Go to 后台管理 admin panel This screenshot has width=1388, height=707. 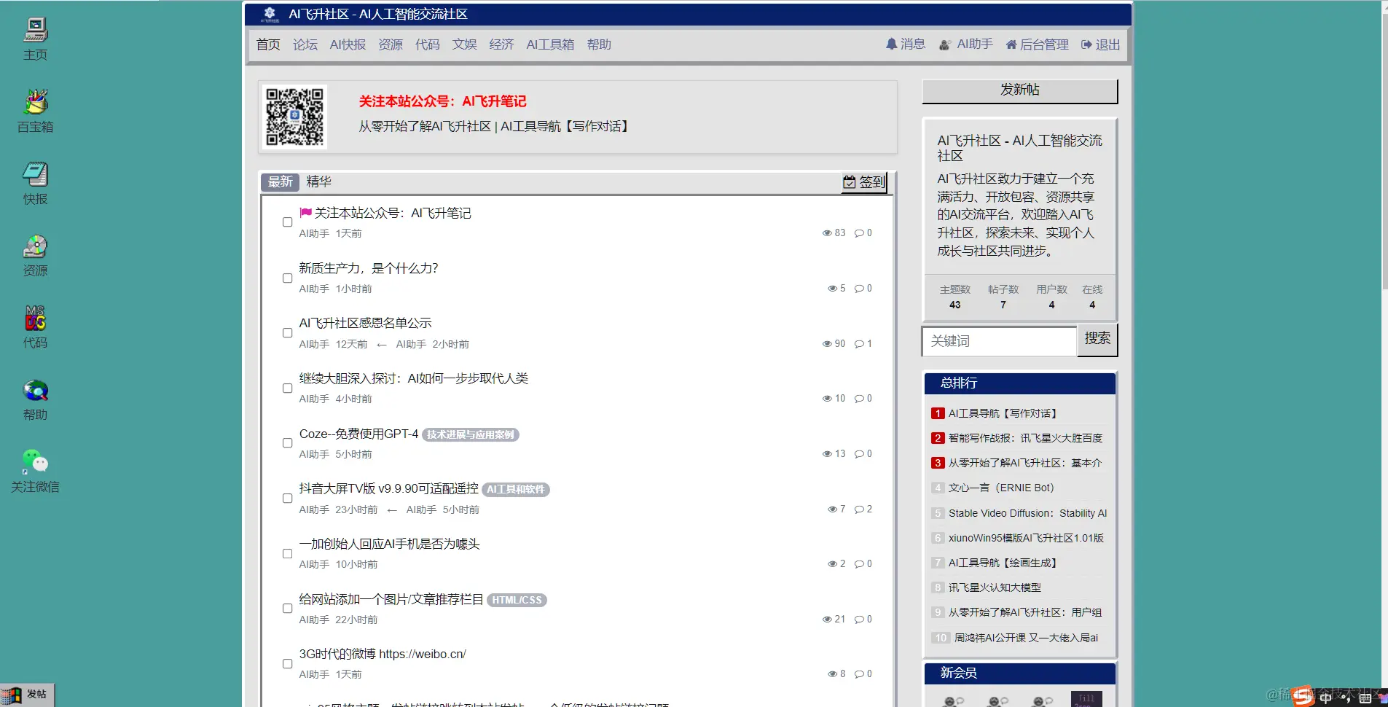coord(1037,44)
